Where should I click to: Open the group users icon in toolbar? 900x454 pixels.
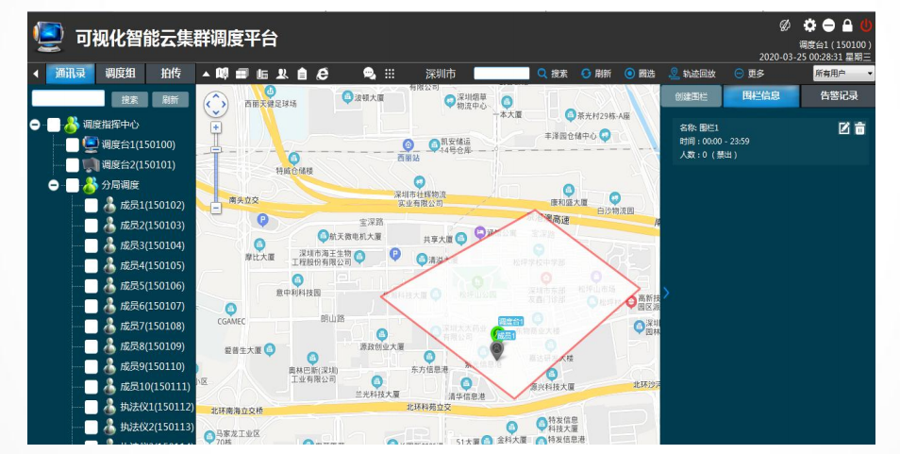(x=282, y=74)
